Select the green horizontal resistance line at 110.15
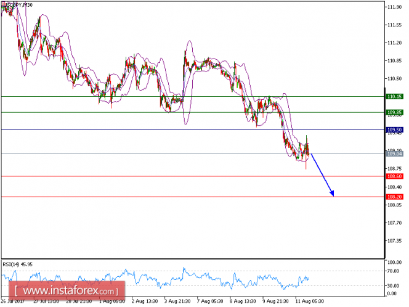 193,97
